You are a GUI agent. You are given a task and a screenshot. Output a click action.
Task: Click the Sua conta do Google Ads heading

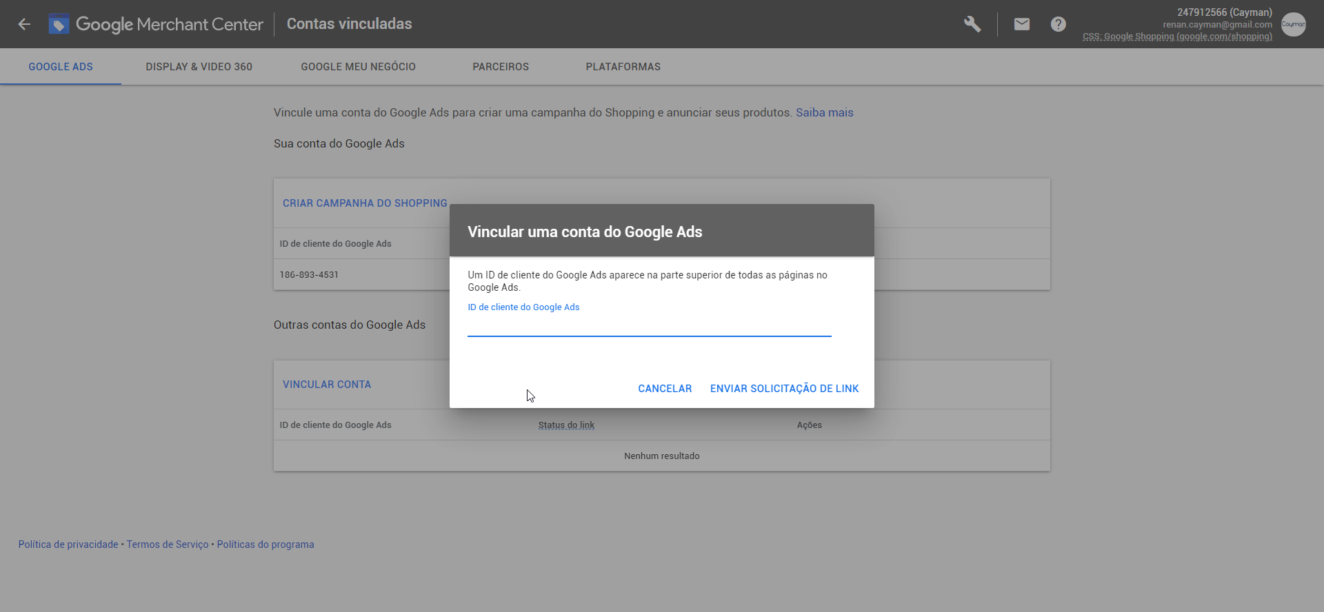pyautogui.click(x=339, y=144)
